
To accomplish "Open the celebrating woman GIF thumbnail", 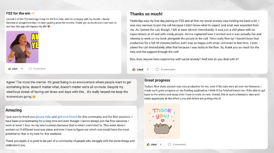I will point(22,47).
